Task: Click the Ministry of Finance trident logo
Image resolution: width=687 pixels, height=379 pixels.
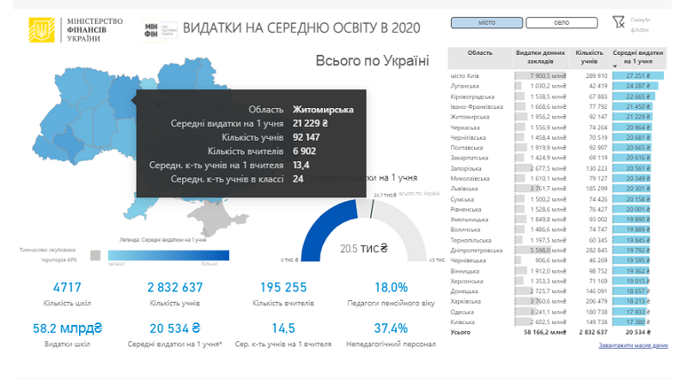Action: coord(40,30)
